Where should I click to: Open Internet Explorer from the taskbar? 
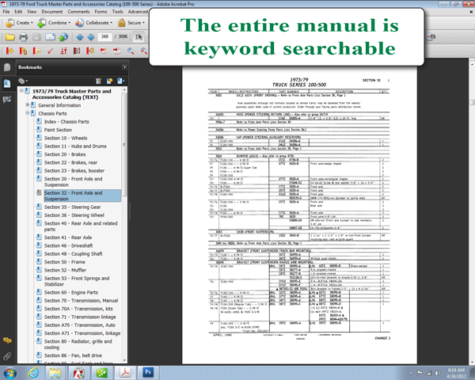pyautogui.click(x=33, y=372)
